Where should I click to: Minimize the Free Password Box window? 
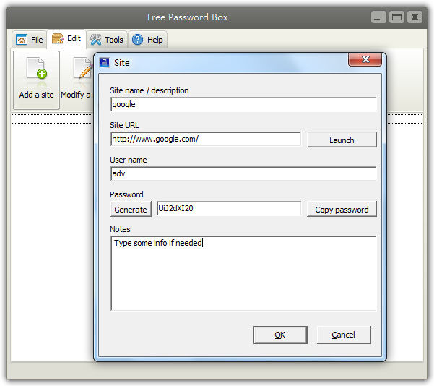click(379, 17)
